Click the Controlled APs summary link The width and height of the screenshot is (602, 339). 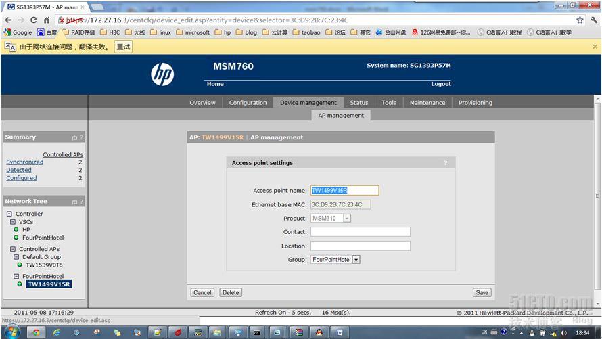[63, 154]
